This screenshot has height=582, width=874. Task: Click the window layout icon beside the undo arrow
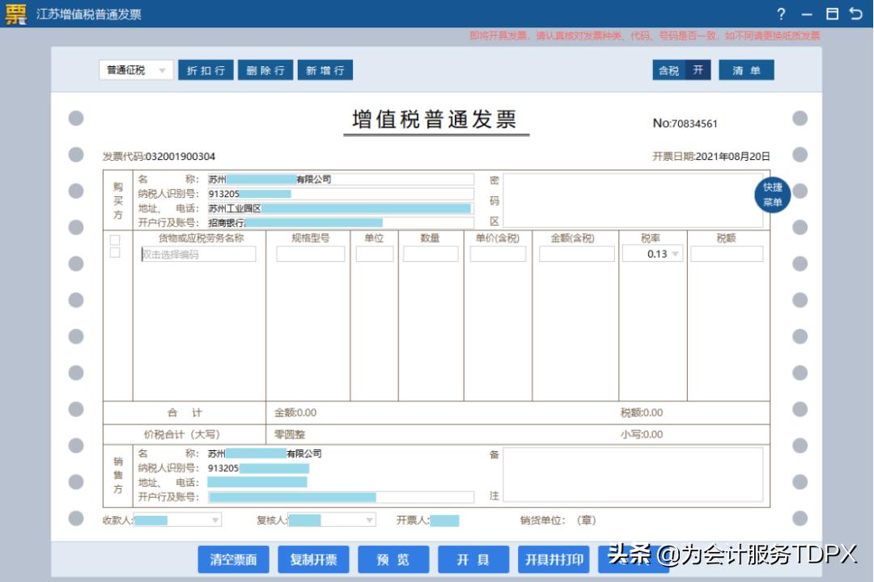click(834, 14)
